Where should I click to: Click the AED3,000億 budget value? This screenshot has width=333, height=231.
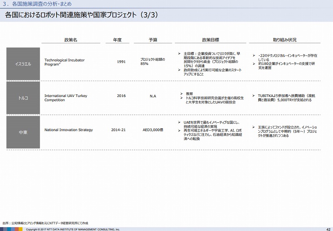(153, 130)
